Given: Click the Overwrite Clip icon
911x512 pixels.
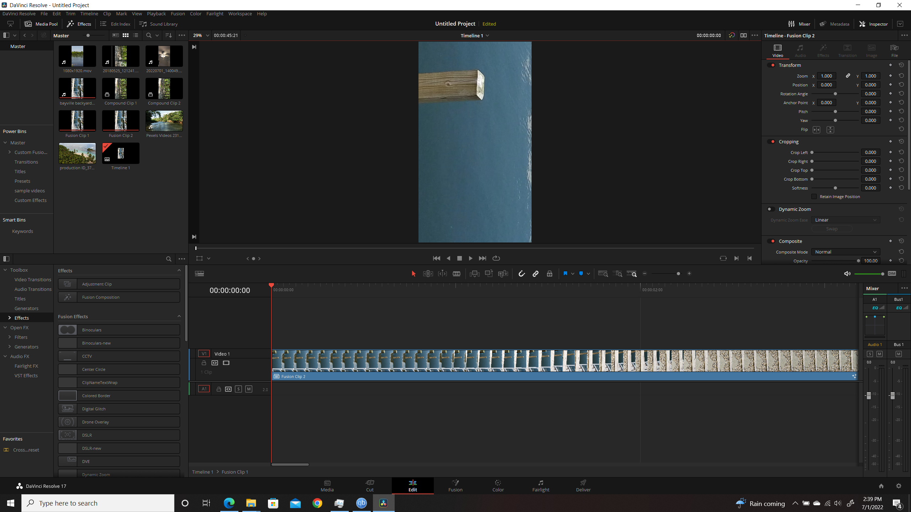Looking at the screenshot, I should [x=489, y=273].
